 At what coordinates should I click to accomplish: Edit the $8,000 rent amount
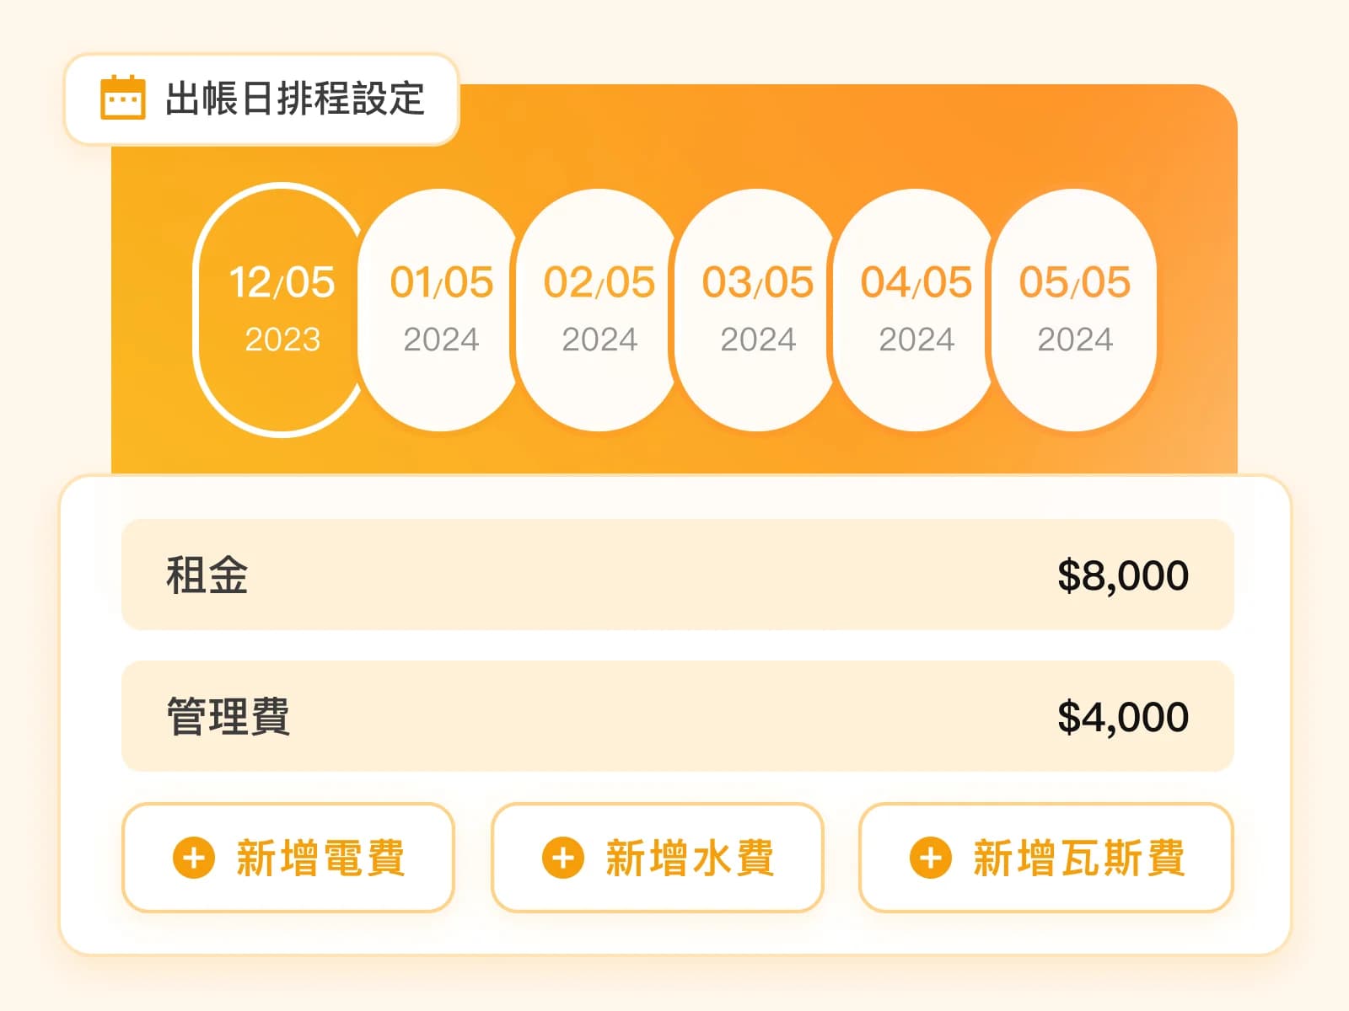(x=1123, y=575)
